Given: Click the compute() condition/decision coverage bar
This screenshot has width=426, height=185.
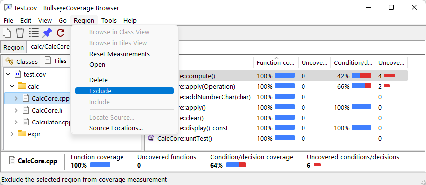Looking at the screenshot, I should 362,75.
